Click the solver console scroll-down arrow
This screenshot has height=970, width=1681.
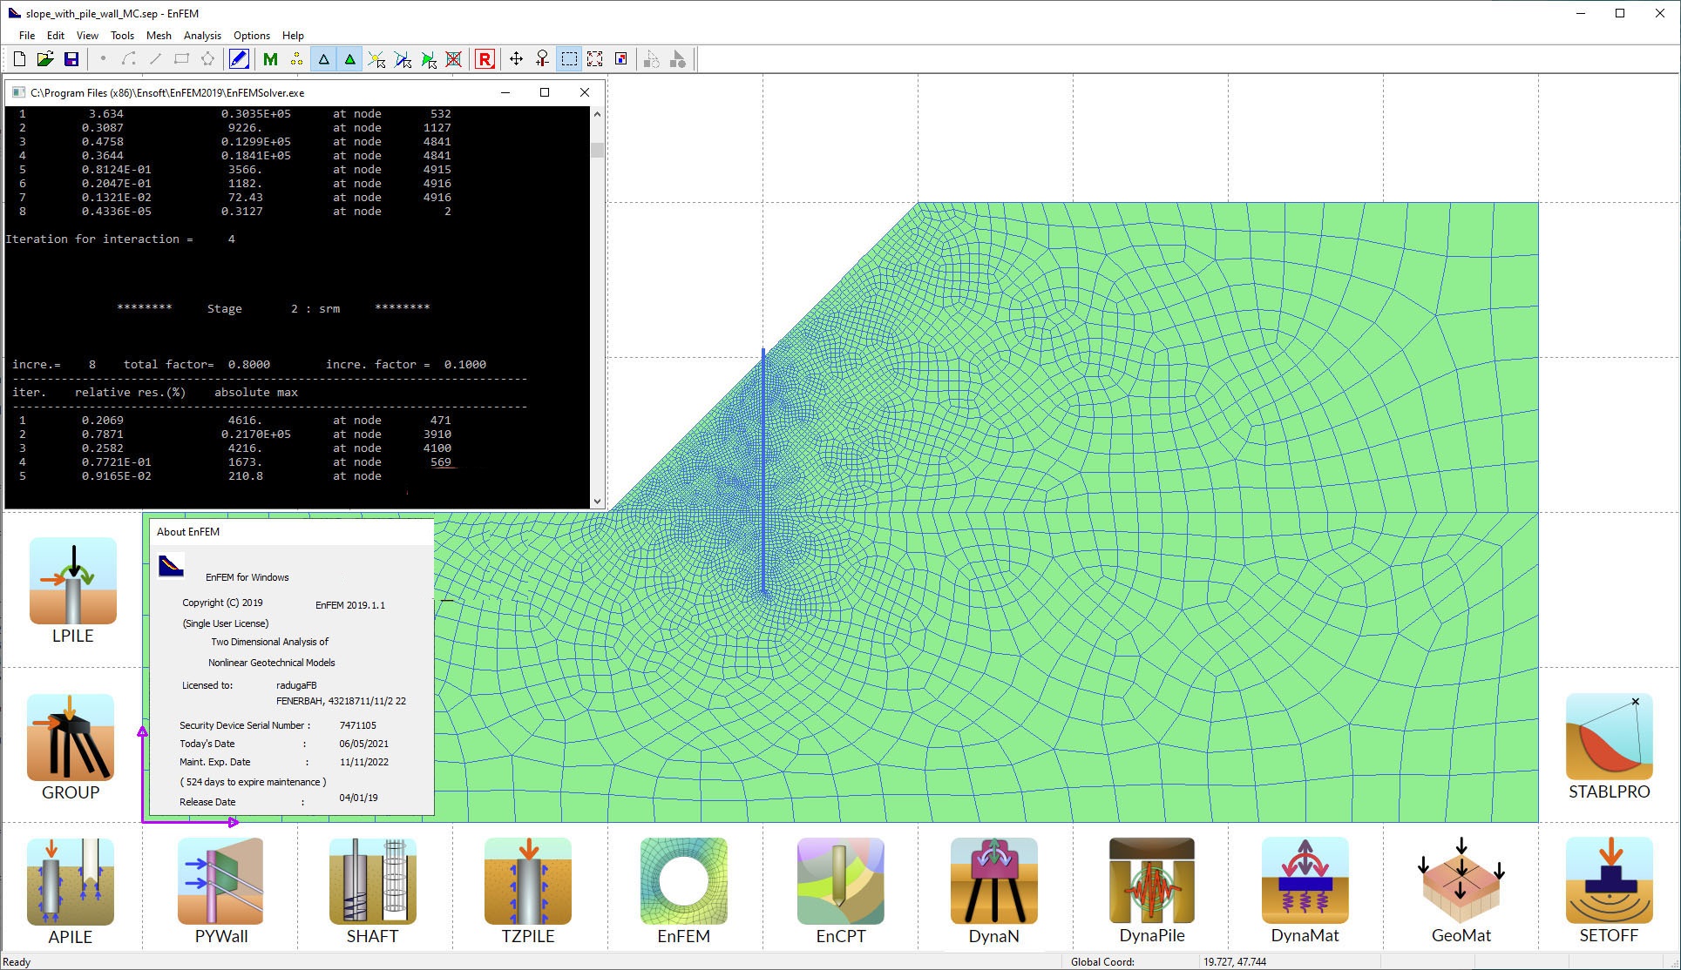[x=597, y=502]
